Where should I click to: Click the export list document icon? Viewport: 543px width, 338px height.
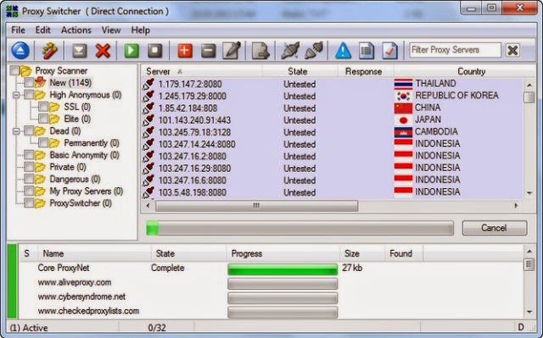click(x=260, y=51)
